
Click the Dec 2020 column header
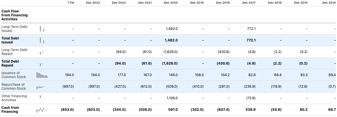[x=170, y=3]
